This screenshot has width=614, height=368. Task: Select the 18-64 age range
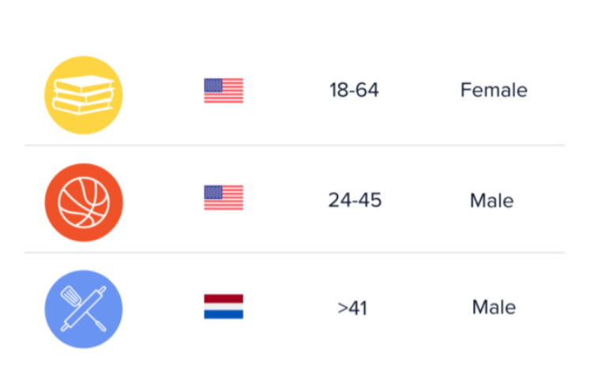[354, 90]
